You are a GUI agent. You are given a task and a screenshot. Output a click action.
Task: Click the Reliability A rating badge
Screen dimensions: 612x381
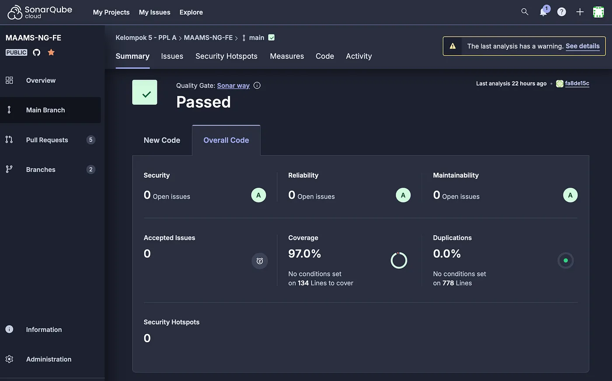[403, 195]
